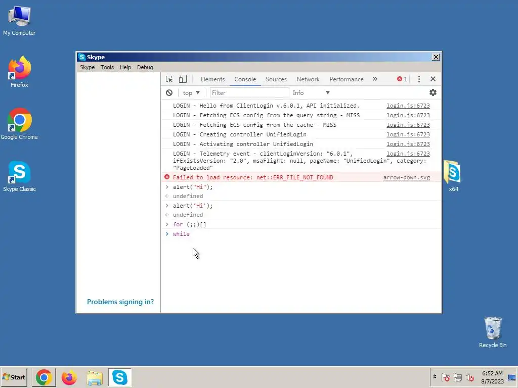Image resolution: width=518 pixels, height=388 pixels.
Task: Open the Help menu
Action: tap(125, 67)
